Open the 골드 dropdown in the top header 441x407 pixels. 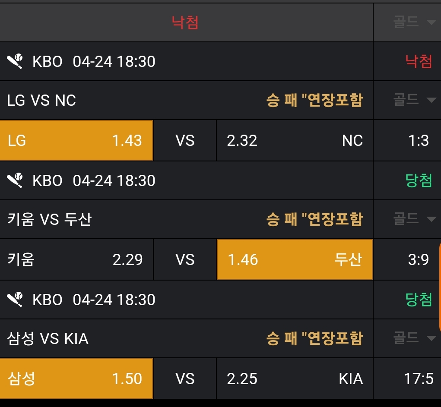pos(414,22)
